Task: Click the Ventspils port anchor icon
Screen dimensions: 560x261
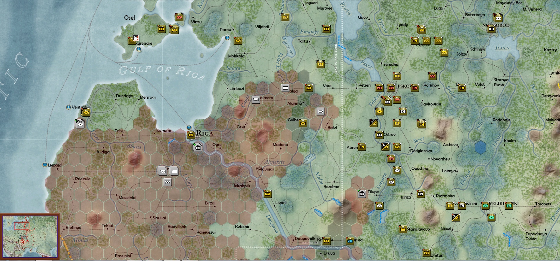Action: 68,107
